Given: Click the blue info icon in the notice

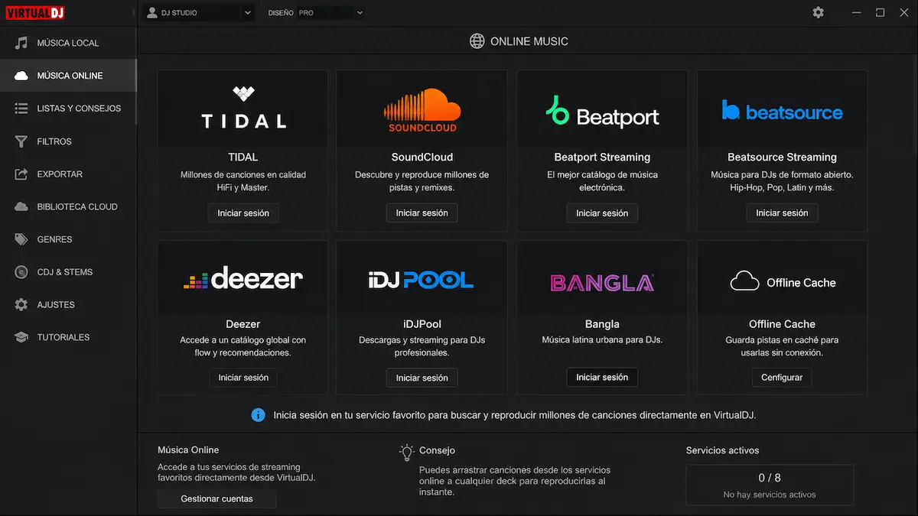Looking at the screenshot, I should click(259, 415).
